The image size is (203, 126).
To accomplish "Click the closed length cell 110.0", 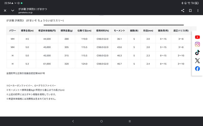I will click(x=84, y=39).
